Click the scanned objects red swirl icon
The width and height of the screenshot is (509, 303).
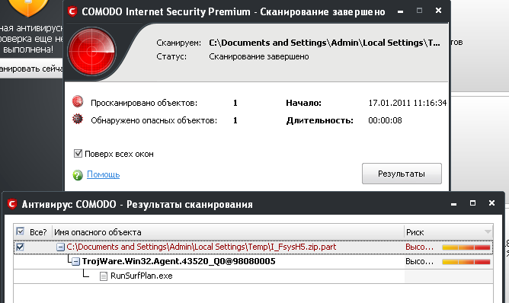tap(78, 102)
